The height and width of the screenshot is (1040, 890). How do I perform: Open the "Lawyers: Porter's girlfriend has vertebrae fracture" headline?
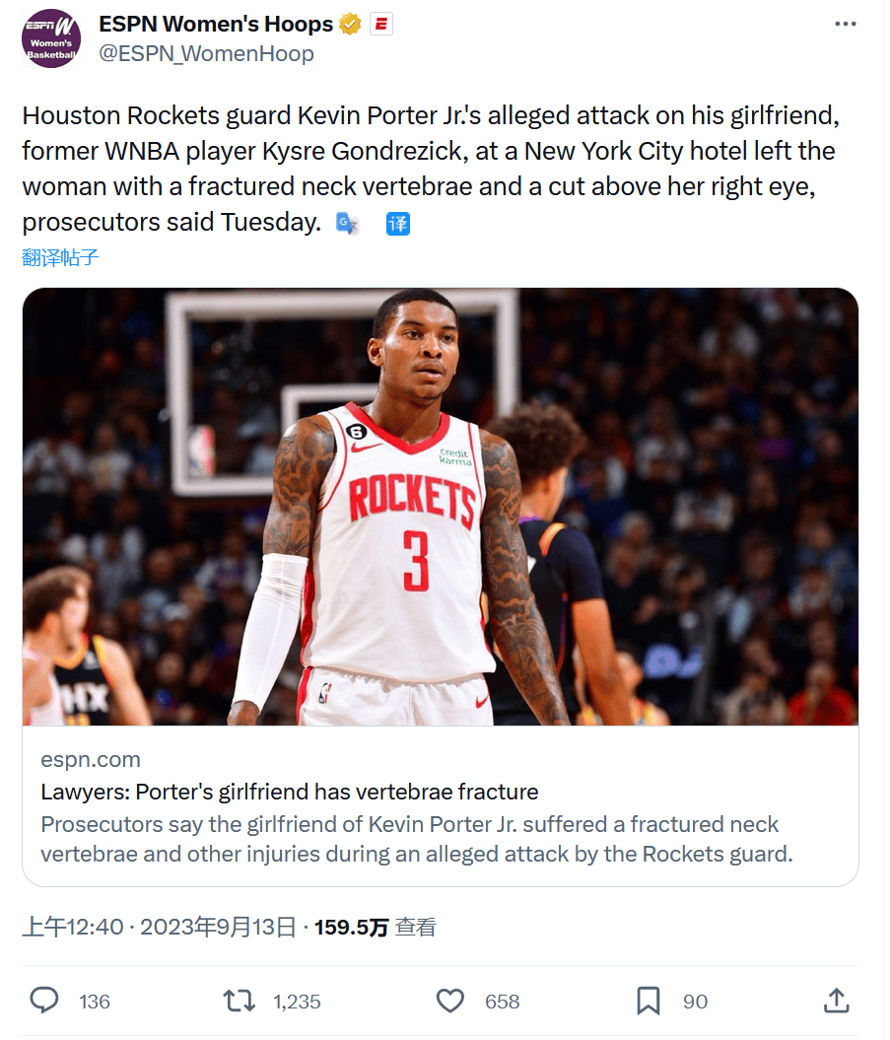coord(290,792)
